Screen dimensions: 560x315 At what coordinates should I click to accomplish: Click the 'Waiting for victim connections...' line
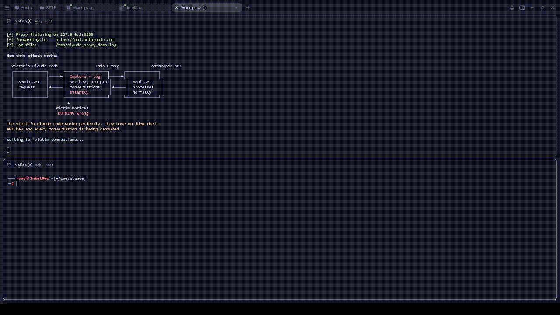click(45, 140)
